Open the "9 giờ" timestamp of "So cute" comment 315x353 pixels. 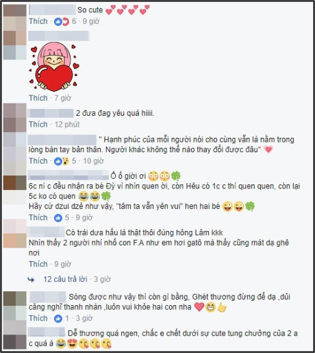pyautogui.click(x=91, y=21)
